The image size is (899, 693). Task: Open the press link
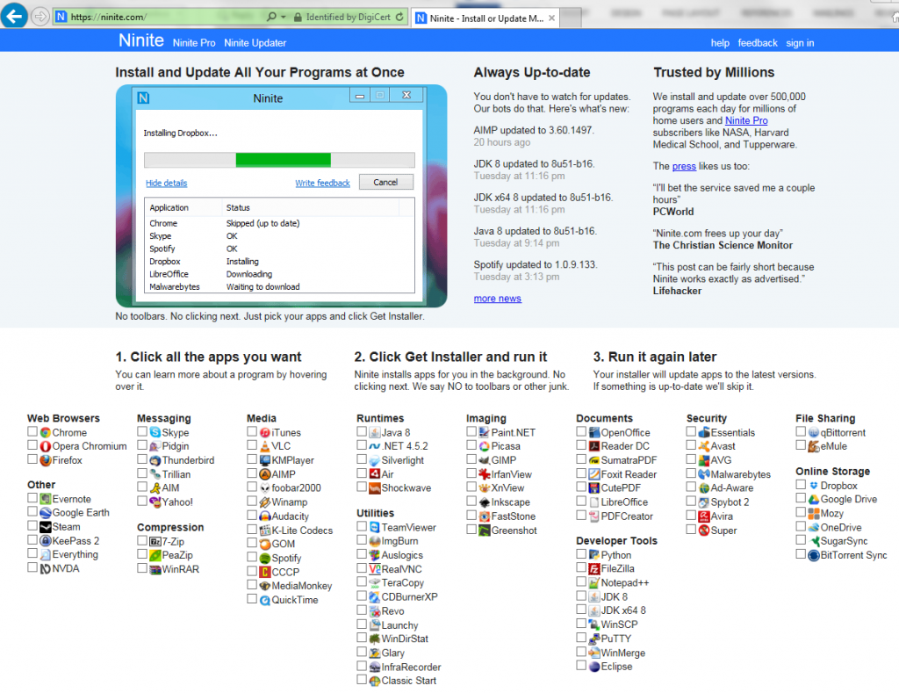pyautogui.click(x=684, y=166)
